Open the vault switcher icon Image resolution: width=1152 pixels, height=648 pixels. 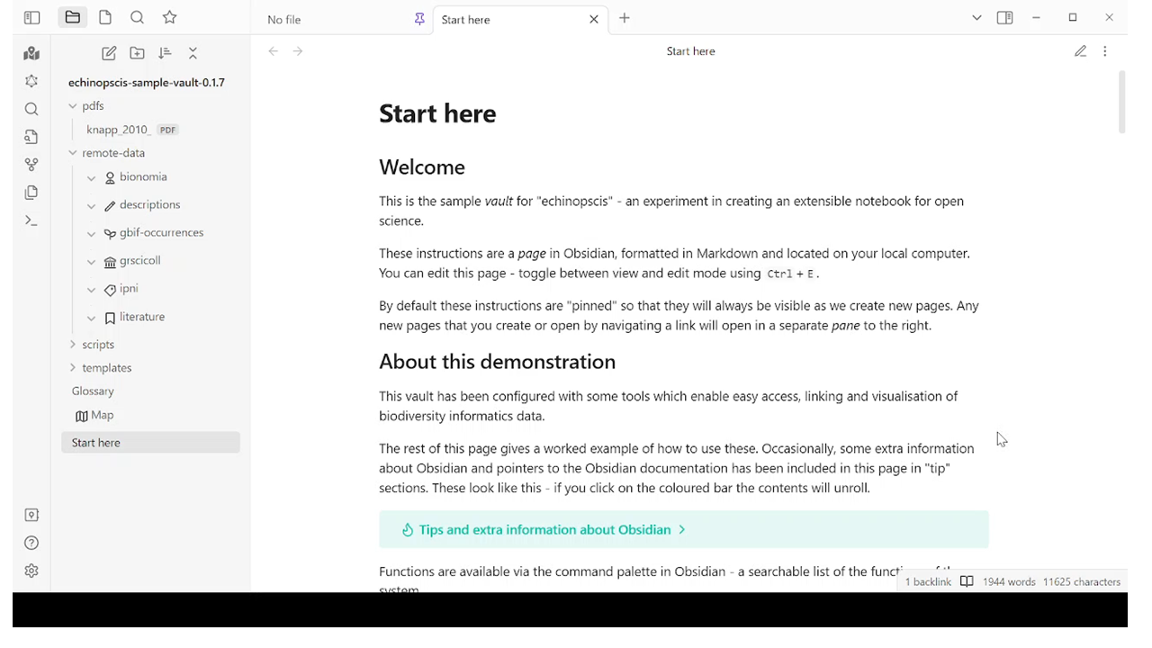[31, 515]
